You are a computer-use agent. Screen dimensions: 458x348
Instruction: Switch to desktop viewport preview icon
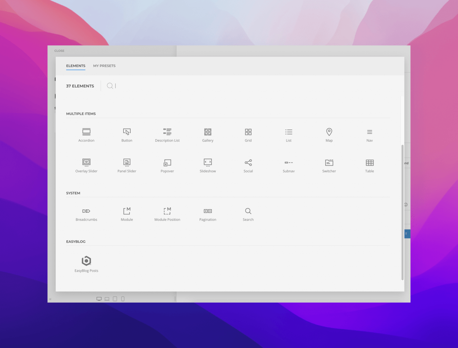pos(99,299)
